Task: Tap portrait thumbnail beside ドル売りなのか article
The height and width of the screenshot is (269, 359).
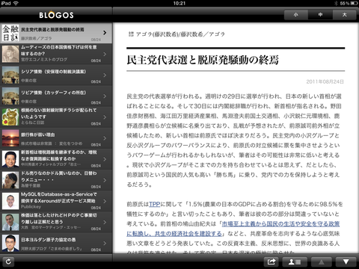Action: click(10, 180)
